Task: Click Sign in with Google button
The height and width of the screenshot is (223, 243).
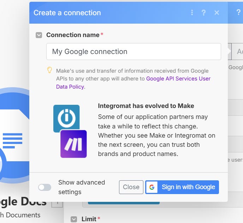Action: pos(182,187)
